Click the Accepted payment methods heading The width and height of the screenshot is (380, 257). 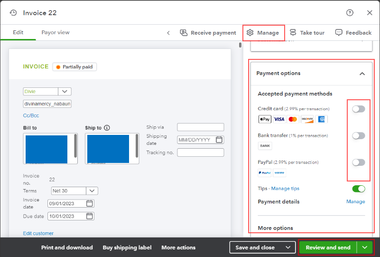point(295,94)
